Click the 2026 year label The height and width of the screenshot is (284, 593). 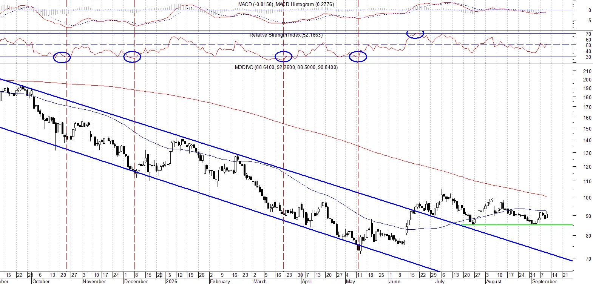(x=171, y=281)
